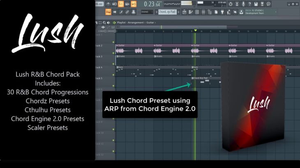Open the Playlist view icon
Image resolution: width=300 pixels, height=168 pixels.
(x=184, y=12)
